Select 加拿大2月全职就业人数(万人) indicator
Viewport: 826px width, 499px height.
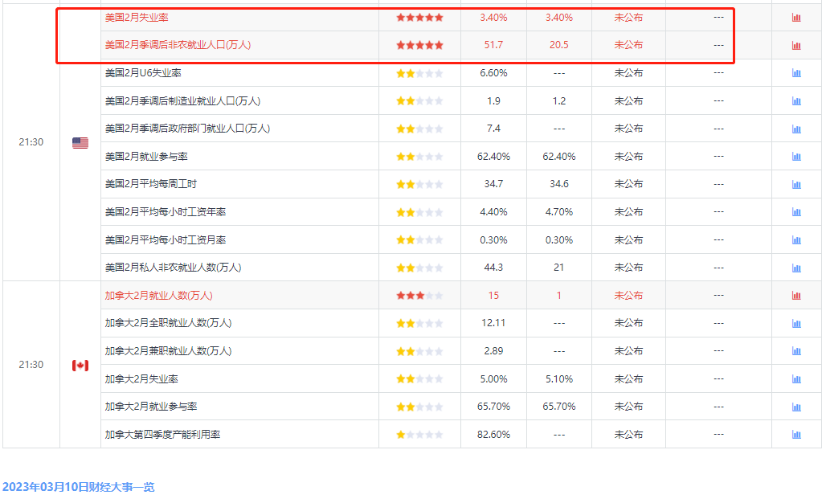pyautogui.click(x=168, y=323)
